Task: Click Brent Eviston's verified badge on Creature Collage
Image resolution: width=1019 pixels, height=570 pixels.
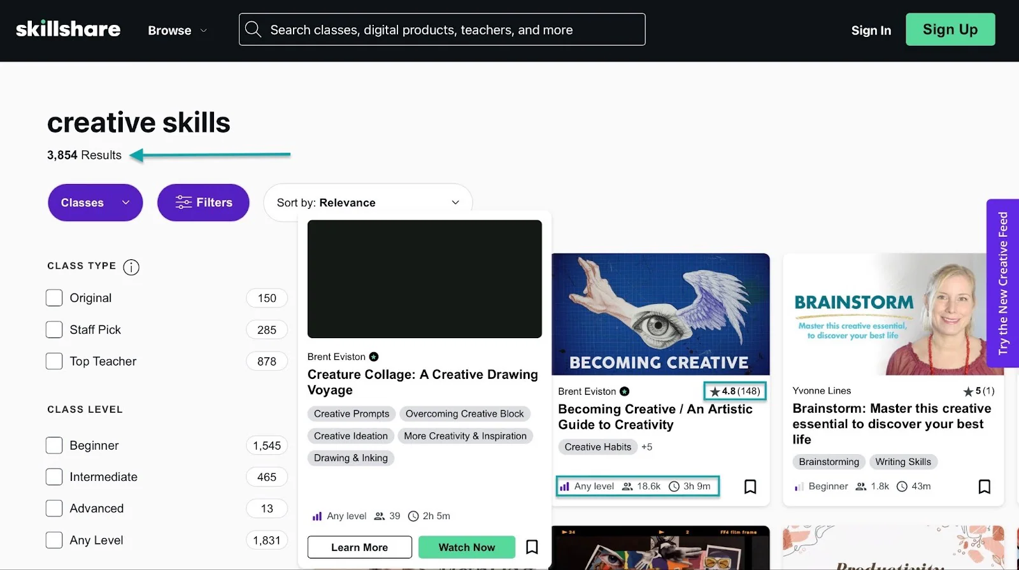Action: 374,357
